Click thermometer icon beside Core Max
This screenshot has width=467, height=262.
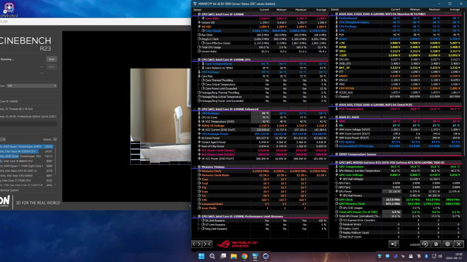click(x=199, y=76)
